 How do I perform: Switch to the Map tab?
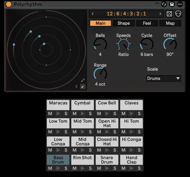coord(170,23)
